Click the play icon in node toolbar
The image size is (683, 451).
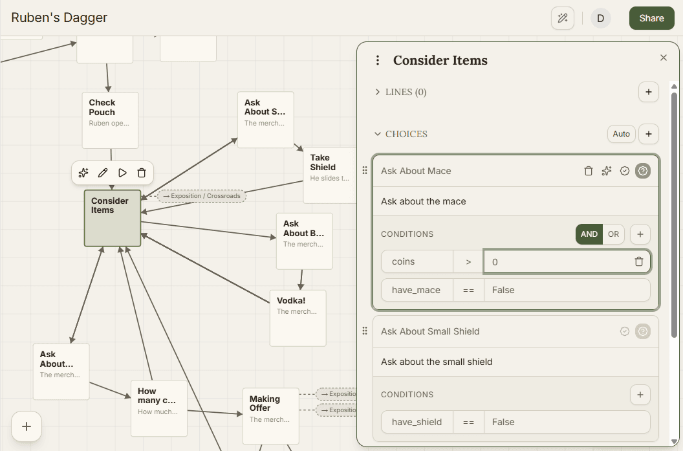[122, 173]
